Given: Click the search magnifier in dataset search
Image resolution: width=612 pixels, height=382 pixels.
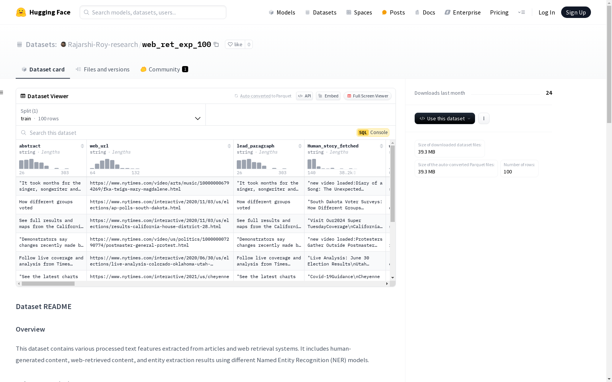Looking at the screenshot, I should 24,133.
